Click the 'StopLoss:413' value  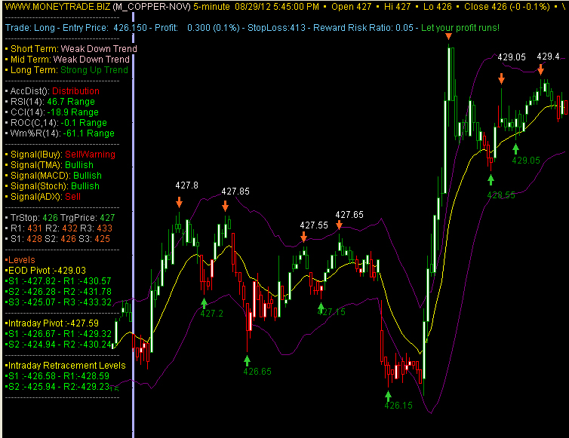(x=276, y=28)
